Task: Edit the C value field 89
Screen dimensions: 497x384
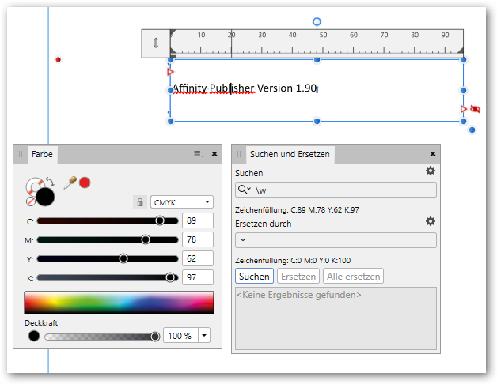Action: click(x=198, y=220)
